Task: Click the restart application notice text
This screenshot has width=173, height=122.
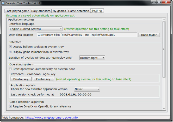Action: pyautogui.click(x=97, y=29)
